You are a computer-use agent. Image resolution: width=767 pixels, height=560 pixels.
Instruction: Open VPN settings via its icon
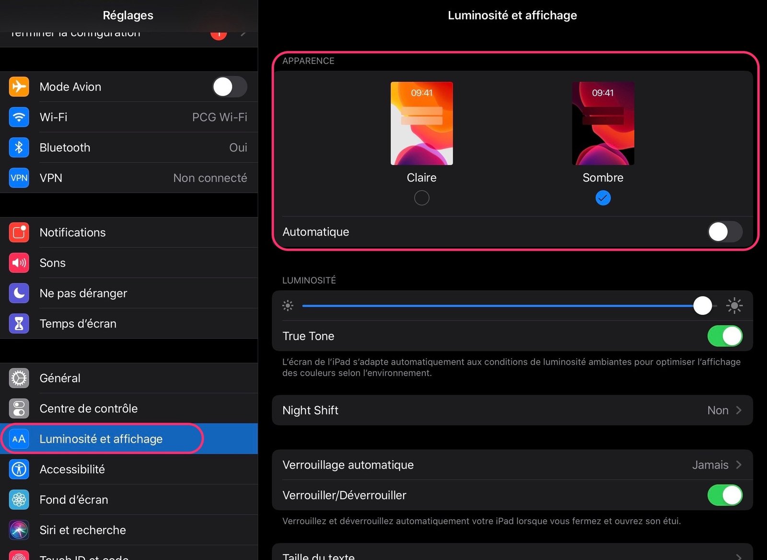pos(19,178)
